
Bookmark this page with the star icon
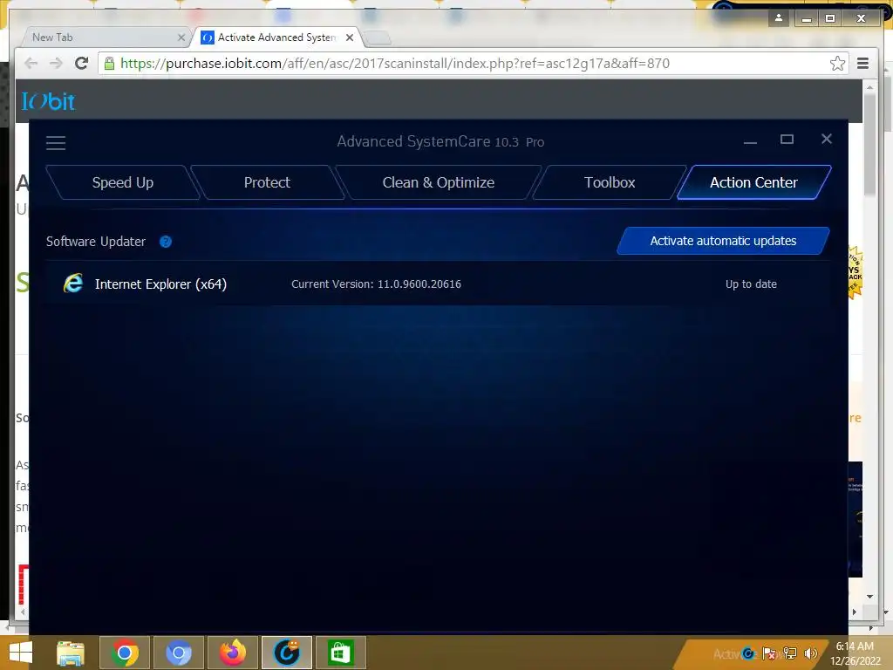[836, 63]
